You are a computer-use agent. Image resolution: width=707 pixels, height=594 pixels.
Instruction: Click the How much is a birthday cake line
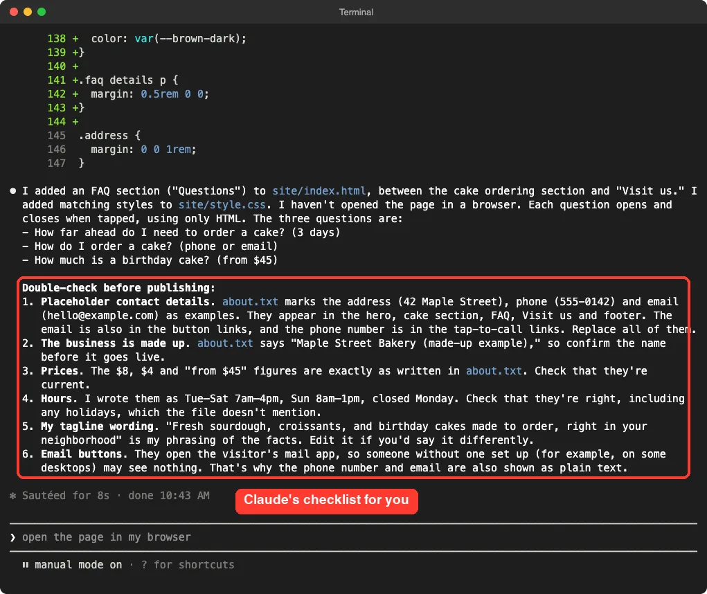[150, 260]
